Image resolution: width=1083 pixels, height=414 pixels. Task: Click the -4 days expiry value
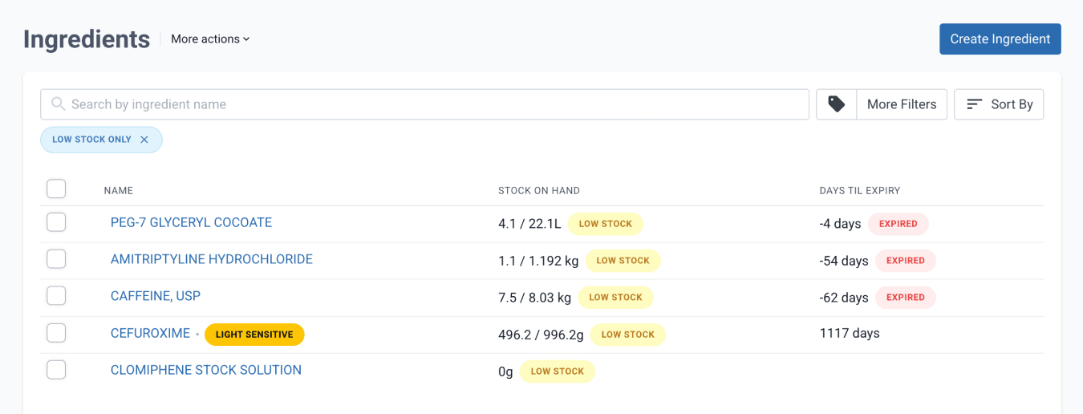pos(840,224)
